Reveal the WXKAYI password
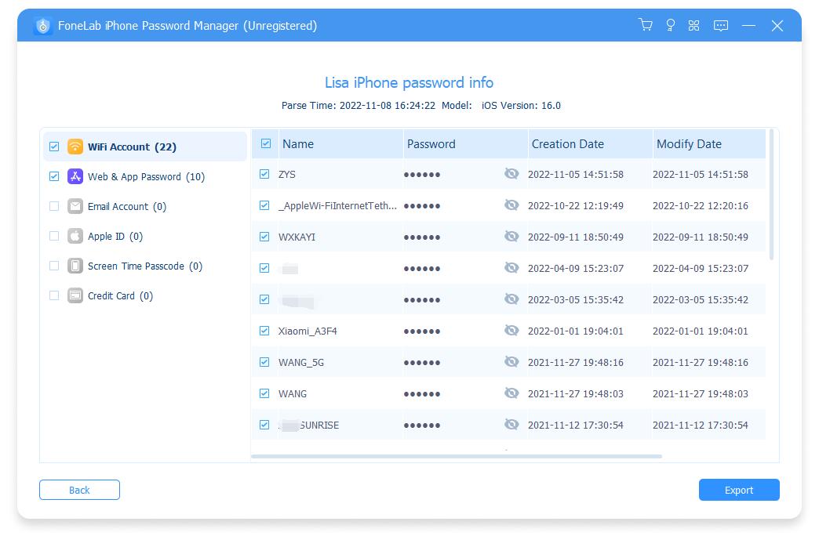819x536 pixels. (511, 237)
